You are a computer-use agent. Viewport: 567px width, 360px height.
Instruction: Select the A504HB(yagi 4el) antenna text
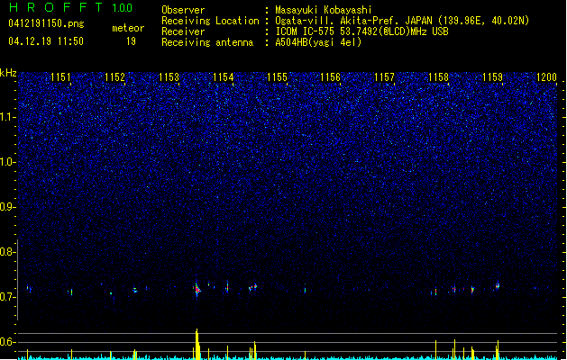(x=318, y=42)
